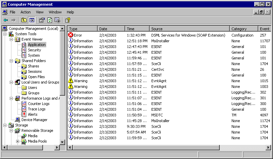Sort events by the Date column header
Image resolution: width=273 pixels, height=159 pixels.
tap(111, 29)
